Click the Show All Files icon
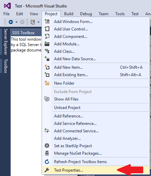151x176 pixels. pyautogui.click(x=47, y=99)
